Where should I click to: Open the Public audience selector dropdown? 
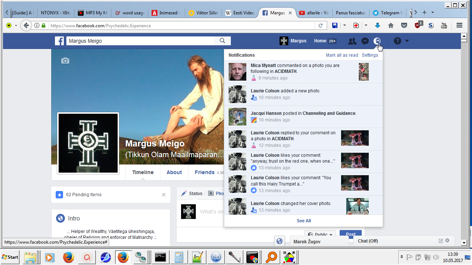point(320,234)
